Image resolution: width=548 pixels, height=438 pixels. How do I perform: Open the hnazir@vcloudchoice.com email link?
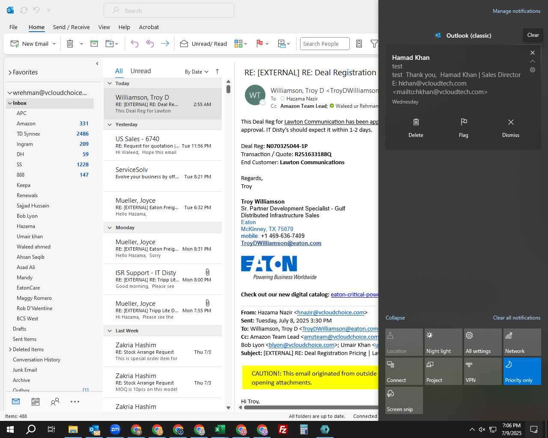[x=331, y=313]
